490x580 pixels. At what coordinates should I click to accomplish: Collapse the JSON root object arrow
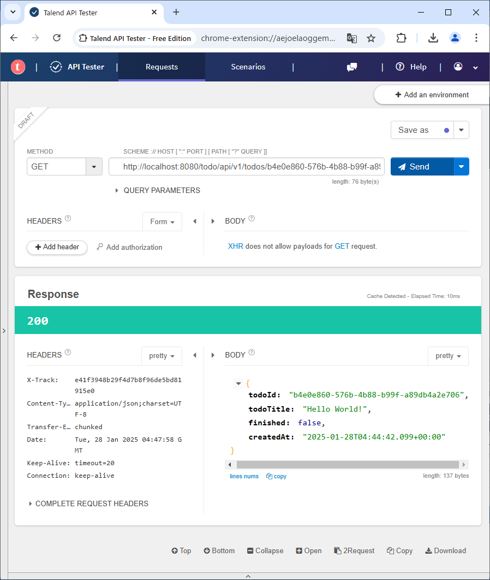tap(238, 383)
